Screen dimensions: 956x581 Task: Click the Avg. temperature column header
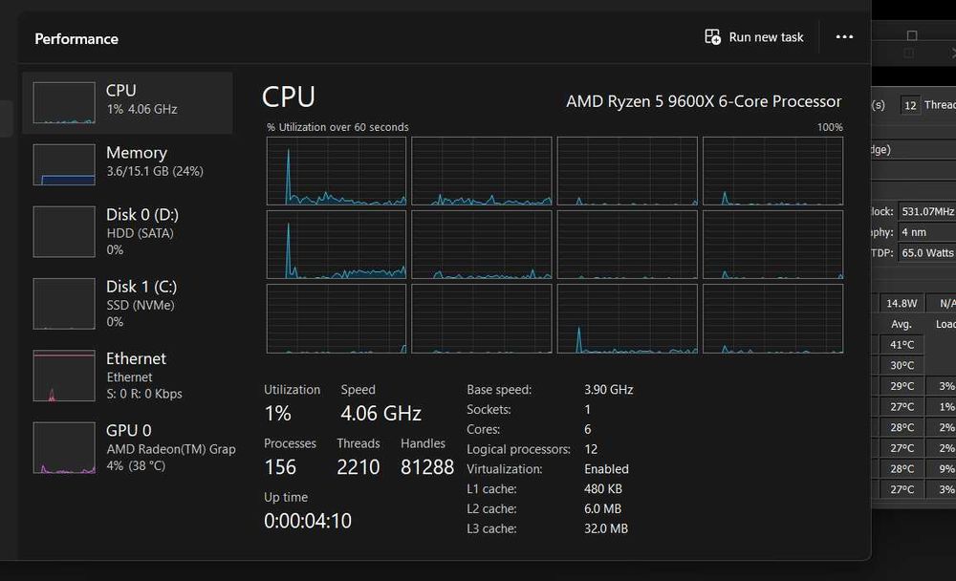[x=902, y=324]
